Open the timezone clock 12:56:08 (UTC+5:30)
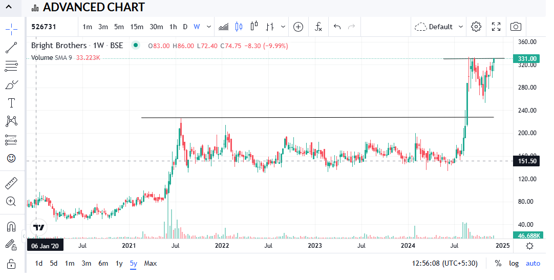Image resolution: width=554 pixels, height=280 pixels. (x=444, y=264)
